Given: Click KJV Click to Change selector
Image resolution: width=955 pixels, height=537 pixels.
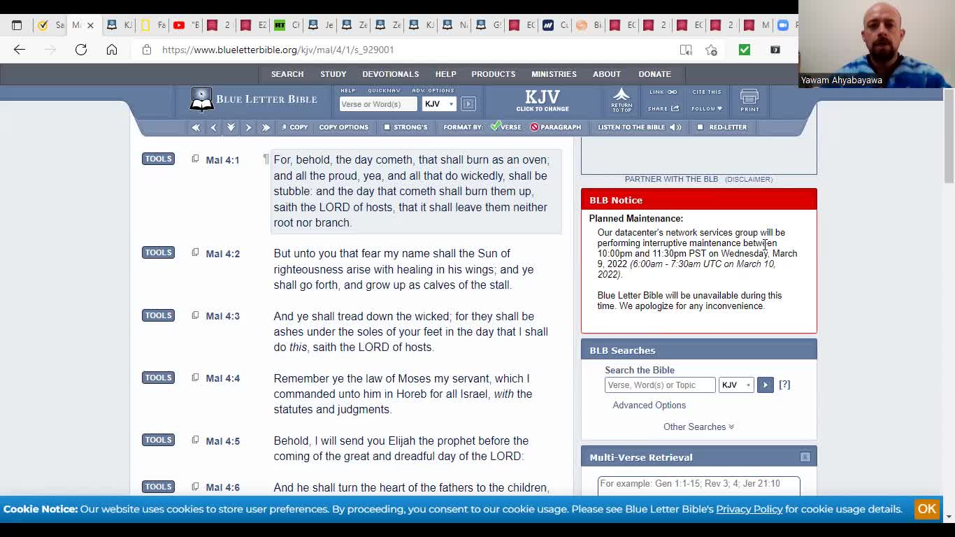Looking at the screenshot, I should [x=543, y=100].
